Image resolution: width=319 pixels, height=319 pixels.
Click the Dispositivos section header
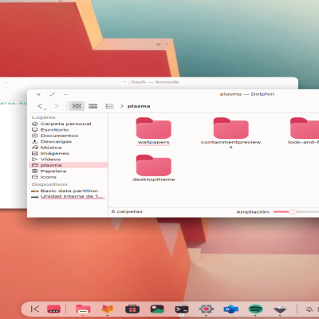tap(49, 184)
